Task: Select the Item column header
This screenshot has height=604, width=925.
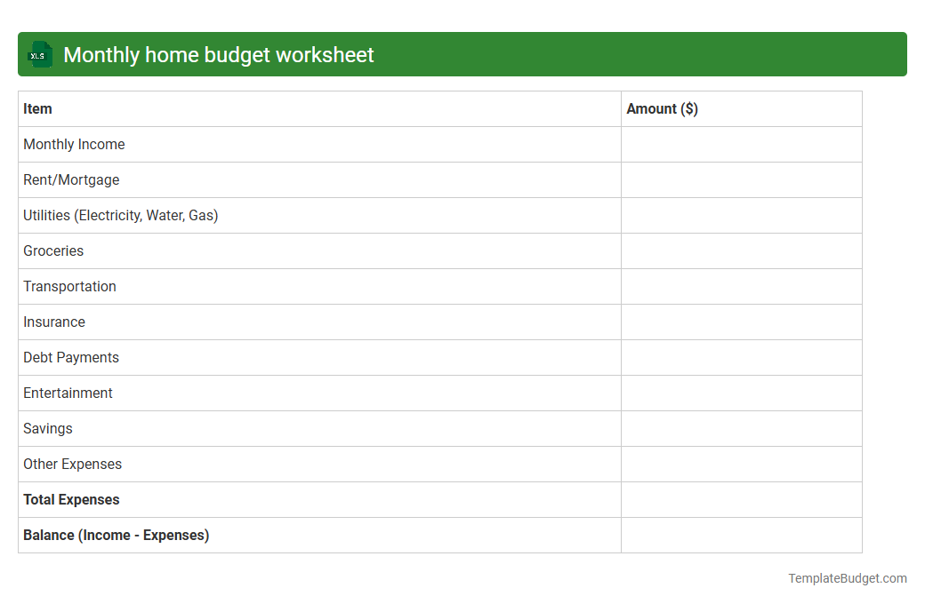Action: tap(37, 108)
